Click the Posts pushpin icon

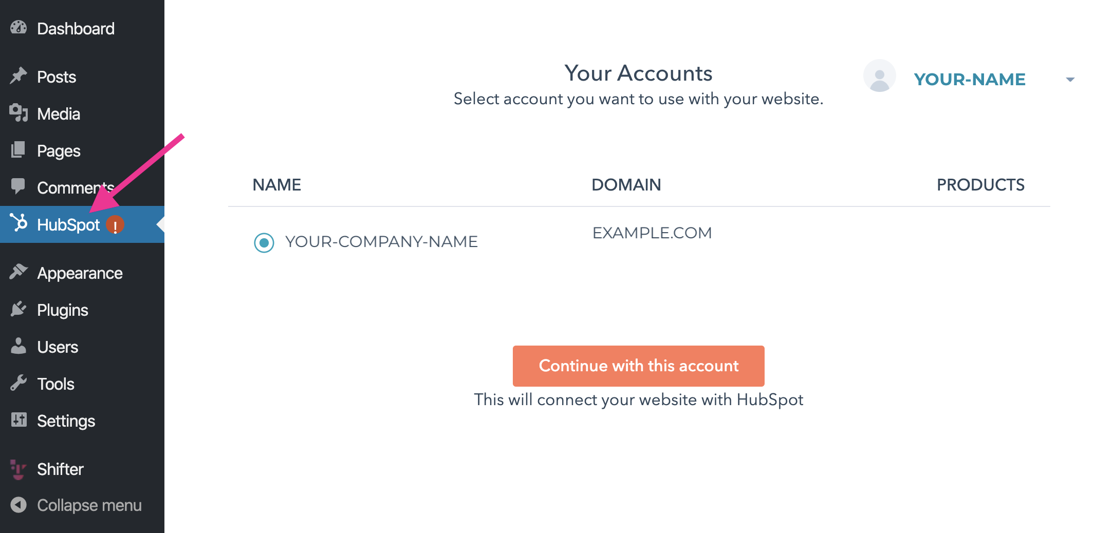click(x=18, y=76)
